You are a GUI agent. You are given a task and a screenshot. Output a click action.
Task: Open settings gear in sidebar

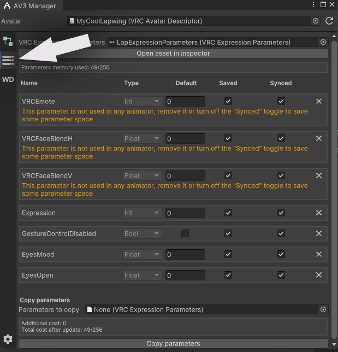point(8,339)
